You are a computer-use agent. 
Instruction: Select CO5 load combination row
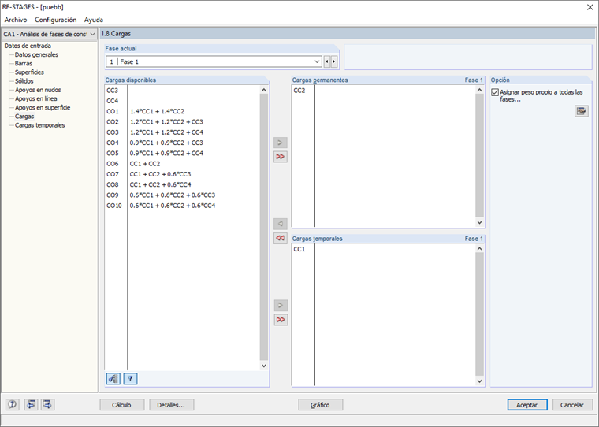coord(182,153)
